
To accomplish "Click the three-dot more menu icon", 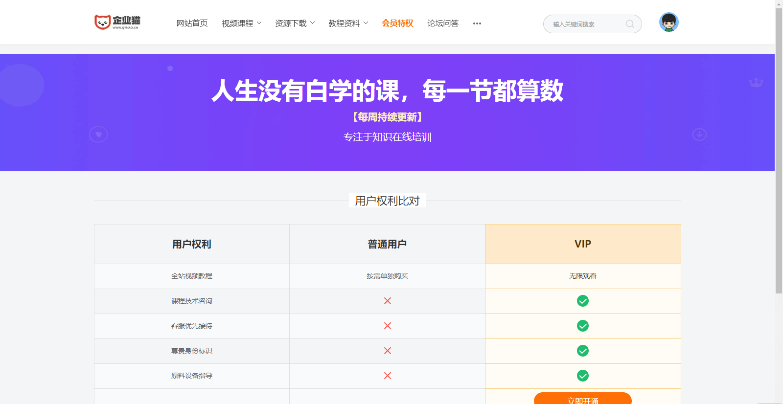I will [477, 23].
